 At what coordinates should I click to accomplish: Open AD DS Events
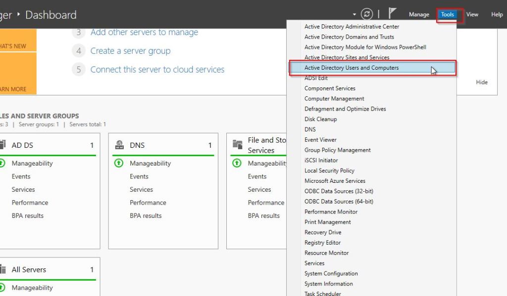pos(21,176)
